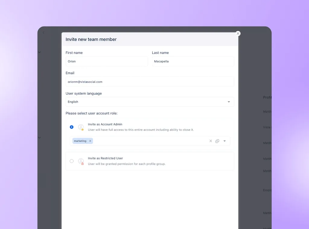Expand the lower sidebar chevron behind dialog
Viewport: 309px width, 229px height.
[x=40, y=138]
